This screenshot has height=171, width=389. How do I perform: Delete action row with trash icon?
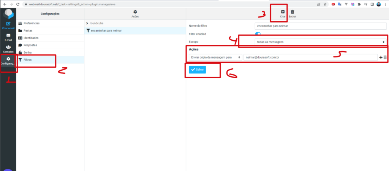385,57
